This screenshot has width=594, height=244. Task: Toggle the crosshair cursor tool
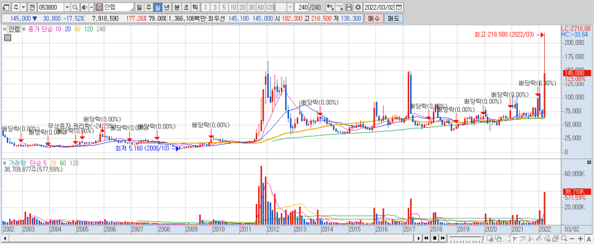[x=515, y=238]
